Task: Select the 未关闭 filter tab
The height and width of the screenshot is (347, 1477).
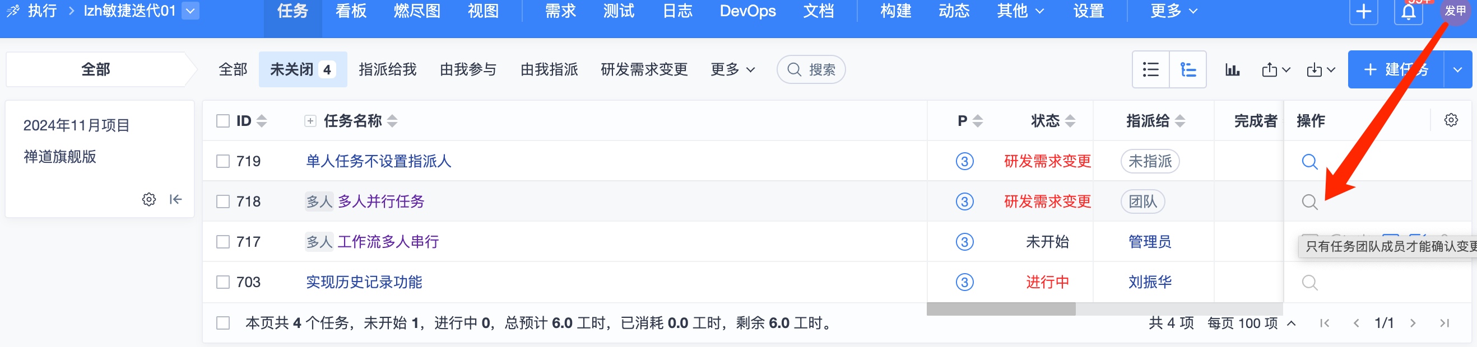Action: coord(303,69)
